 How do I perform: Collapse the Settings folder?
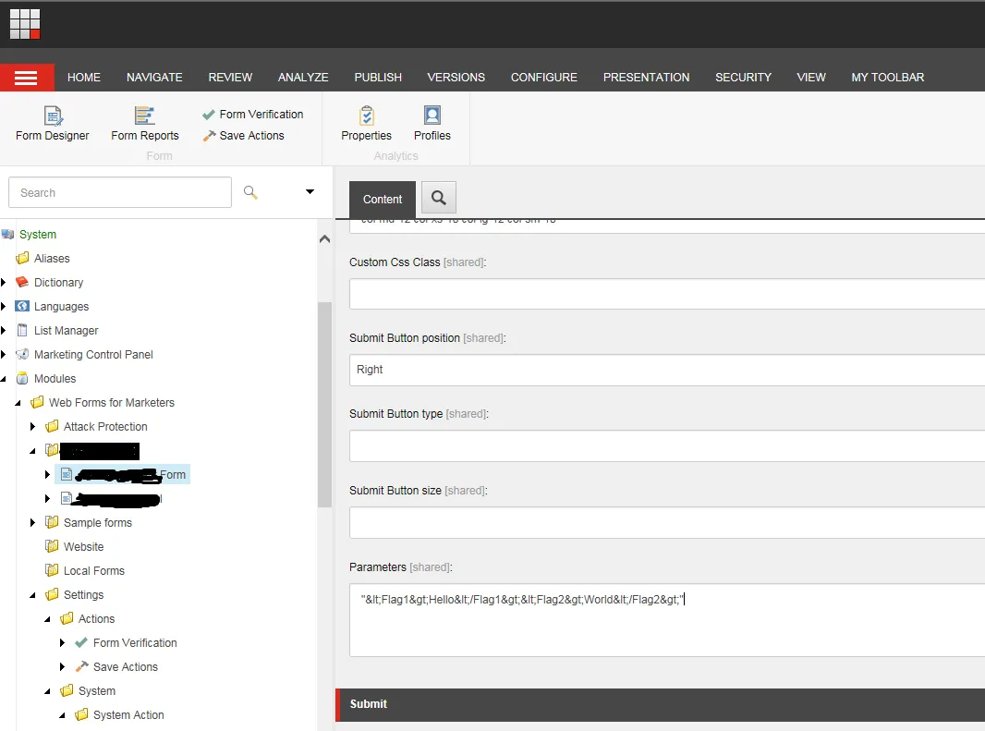[x=32, y=595]
